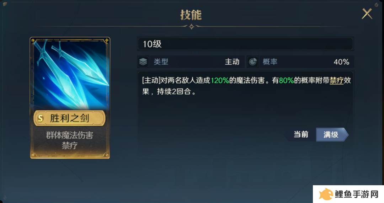Viewport: 384px width, 203px height.
Task: Close the 技能 skill panel with X
Action: coord(367,14)
